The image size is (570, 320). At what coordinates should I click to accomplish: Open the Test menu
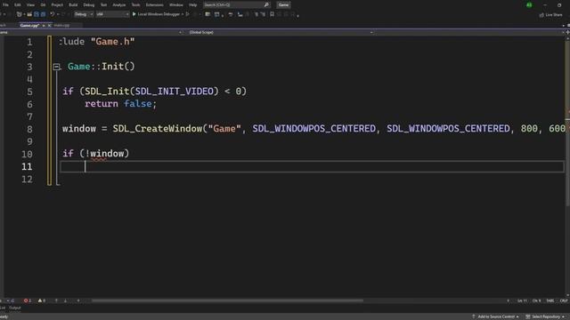tap(103, 5)
